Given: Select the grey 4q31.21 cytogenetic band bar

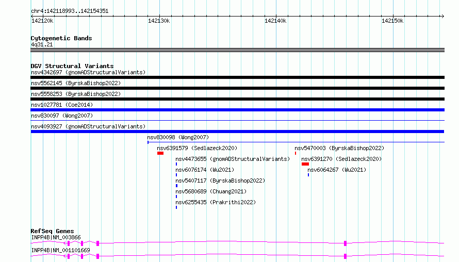Looking at the screenshot, I should pos(237,50).
